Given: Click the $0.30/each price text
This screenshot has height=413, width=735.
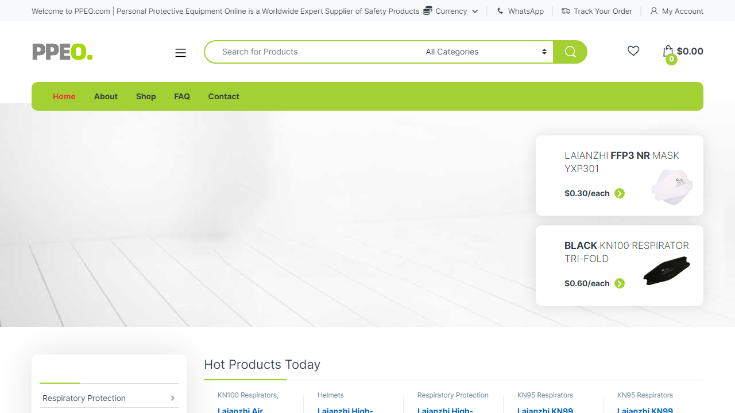Looking at the screenshot, I should pos(587,193).
